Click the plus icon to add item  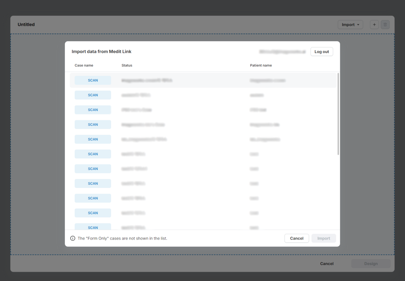tap(374, 25)
